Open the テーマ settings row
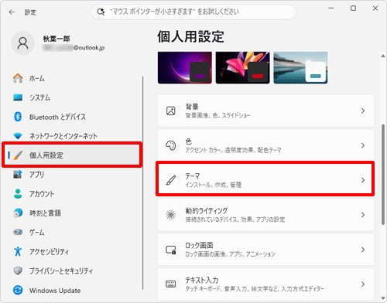This screenshot has height=303, width=387. [265, 180]
